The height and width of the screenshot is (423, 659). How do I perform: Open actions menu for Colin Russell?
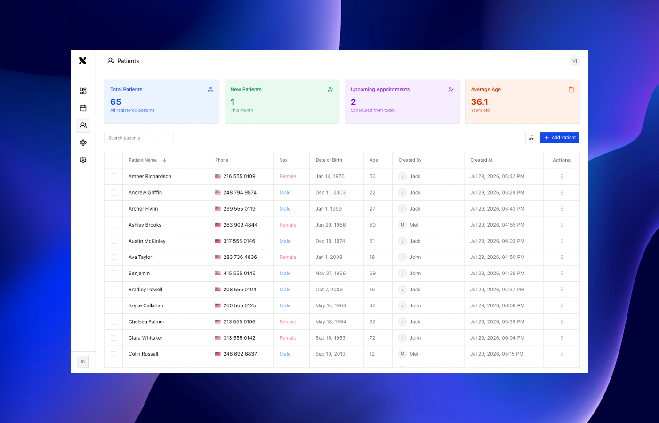click(562, 354)
